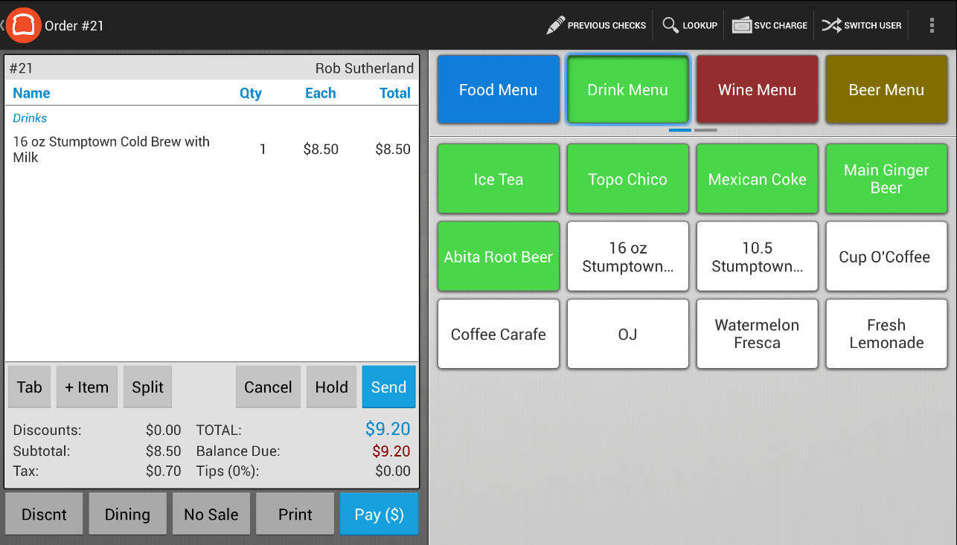This screenshot has height=545, width=957.
Task: Put the order on Hold
Action: tap(331, 387)
